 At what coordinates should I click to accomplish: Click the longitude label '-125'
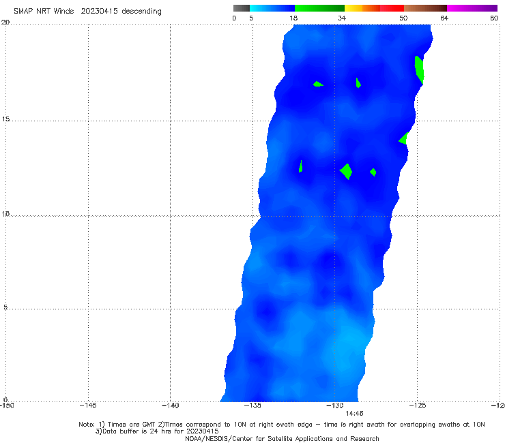click(x=418, y=405)
